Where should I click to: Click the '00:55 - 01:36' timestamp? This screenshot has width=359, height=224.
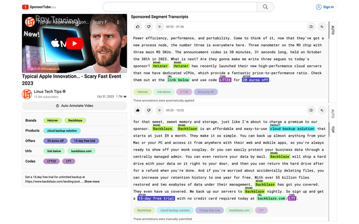click(175, 27)
